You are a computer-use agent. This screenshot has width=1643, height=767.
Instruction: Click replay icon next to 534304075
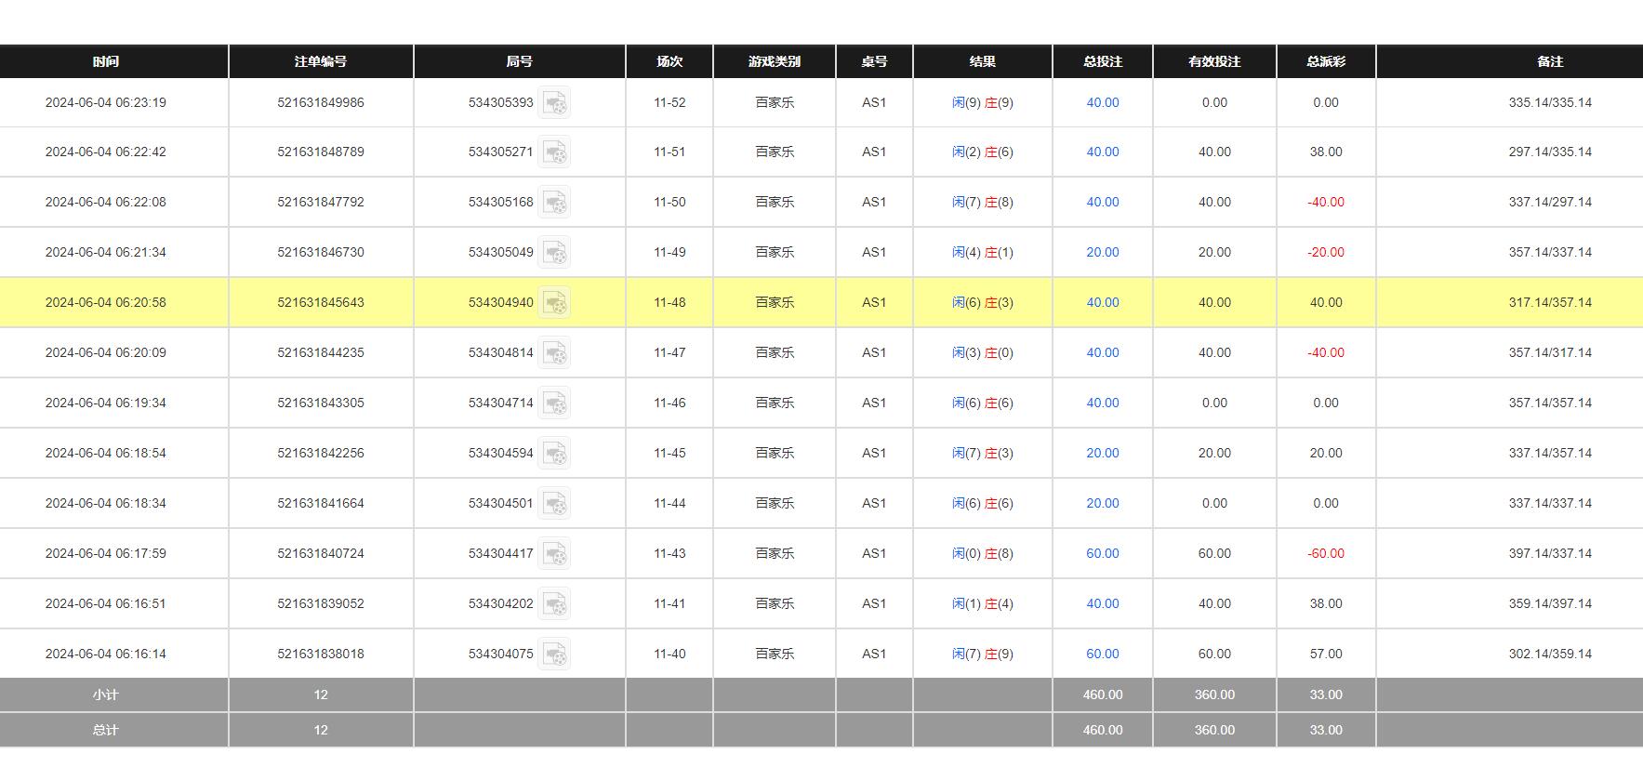[x=554, y=655]
